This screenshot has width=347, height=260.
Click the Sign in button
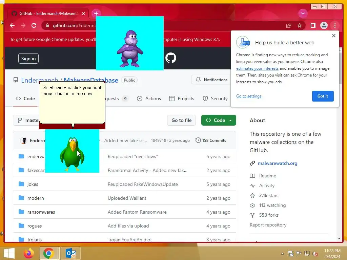tap(28, 59)
